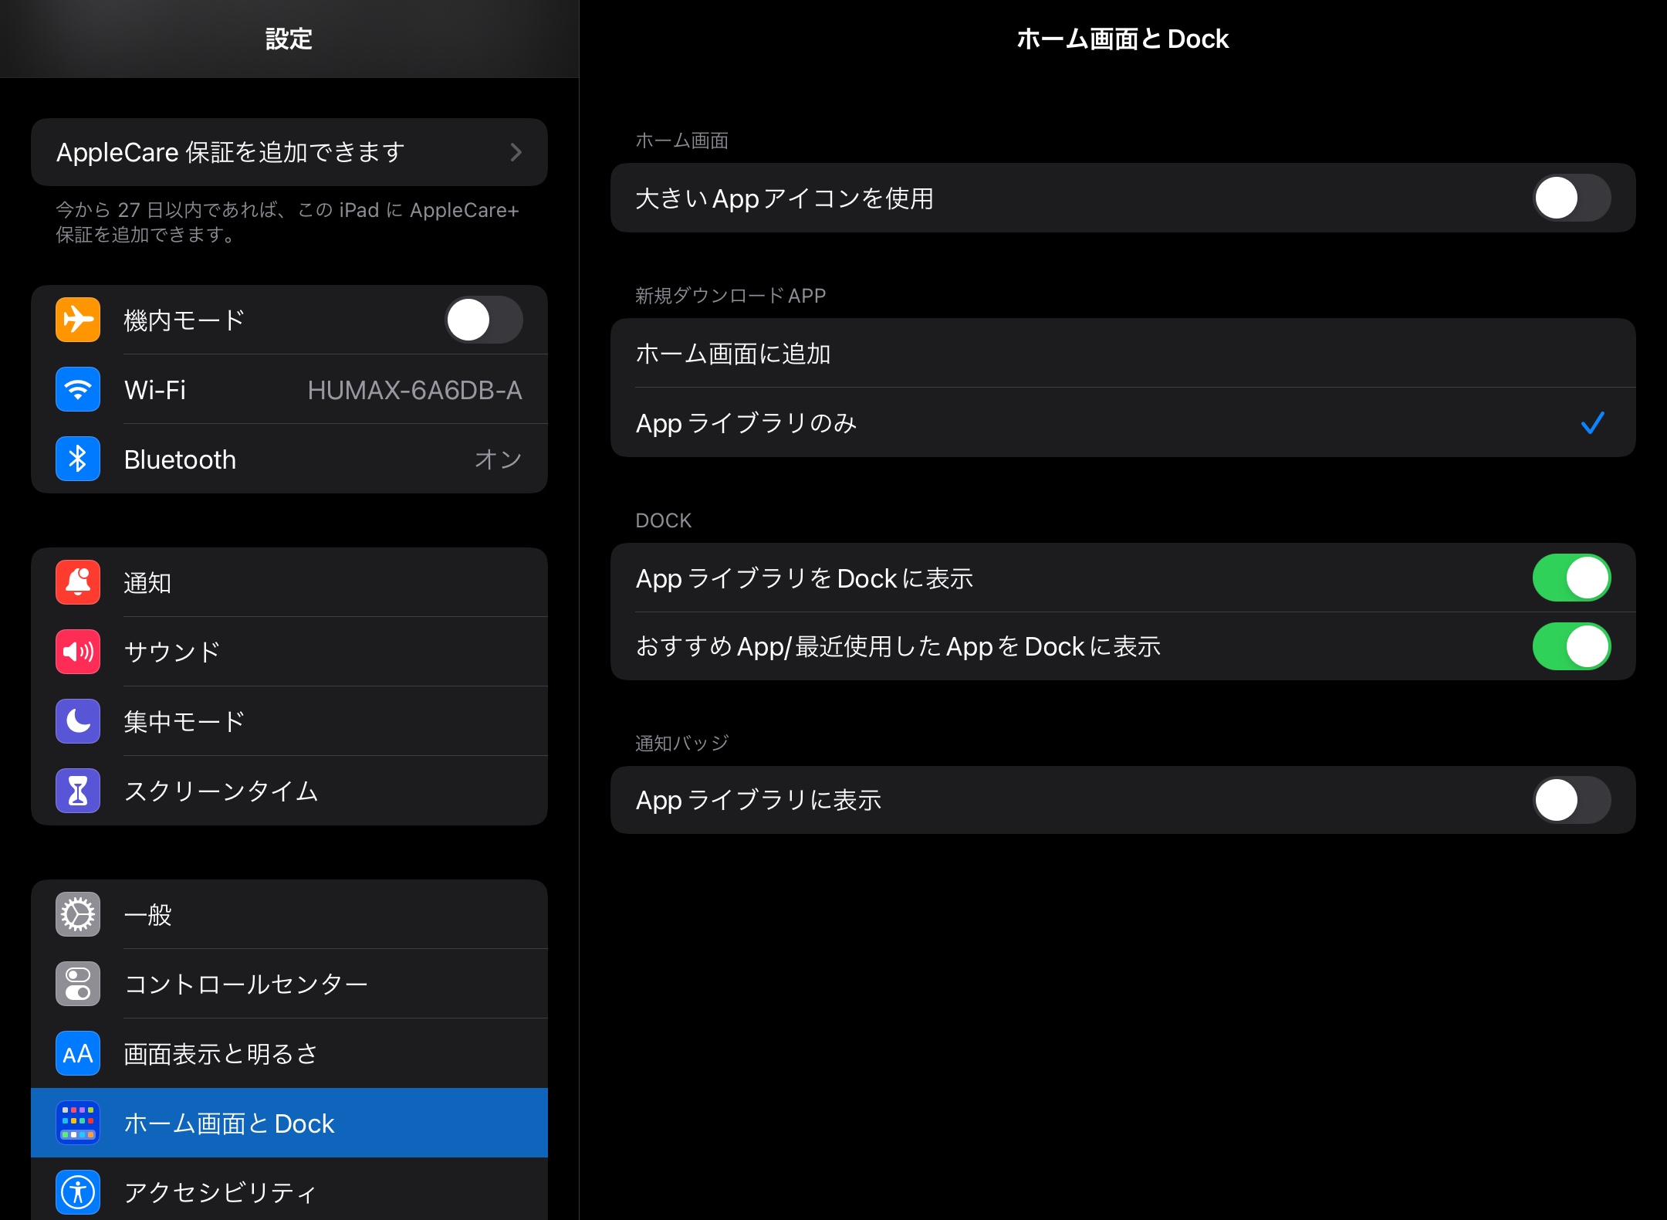Select ホーム画面に追加 option
1667x1220 pixels.
point(1122,354)
